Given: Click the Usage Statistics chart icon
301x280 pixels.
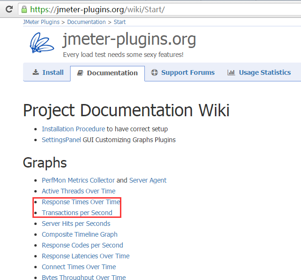Looking at the screenshot, I should [231, 72].
